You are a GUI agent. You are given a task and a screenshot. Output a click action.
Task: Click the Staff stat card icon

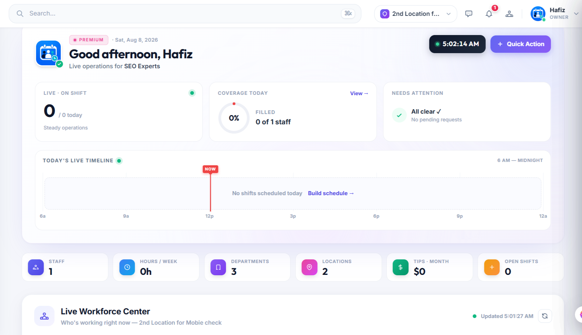coord(36,267)
